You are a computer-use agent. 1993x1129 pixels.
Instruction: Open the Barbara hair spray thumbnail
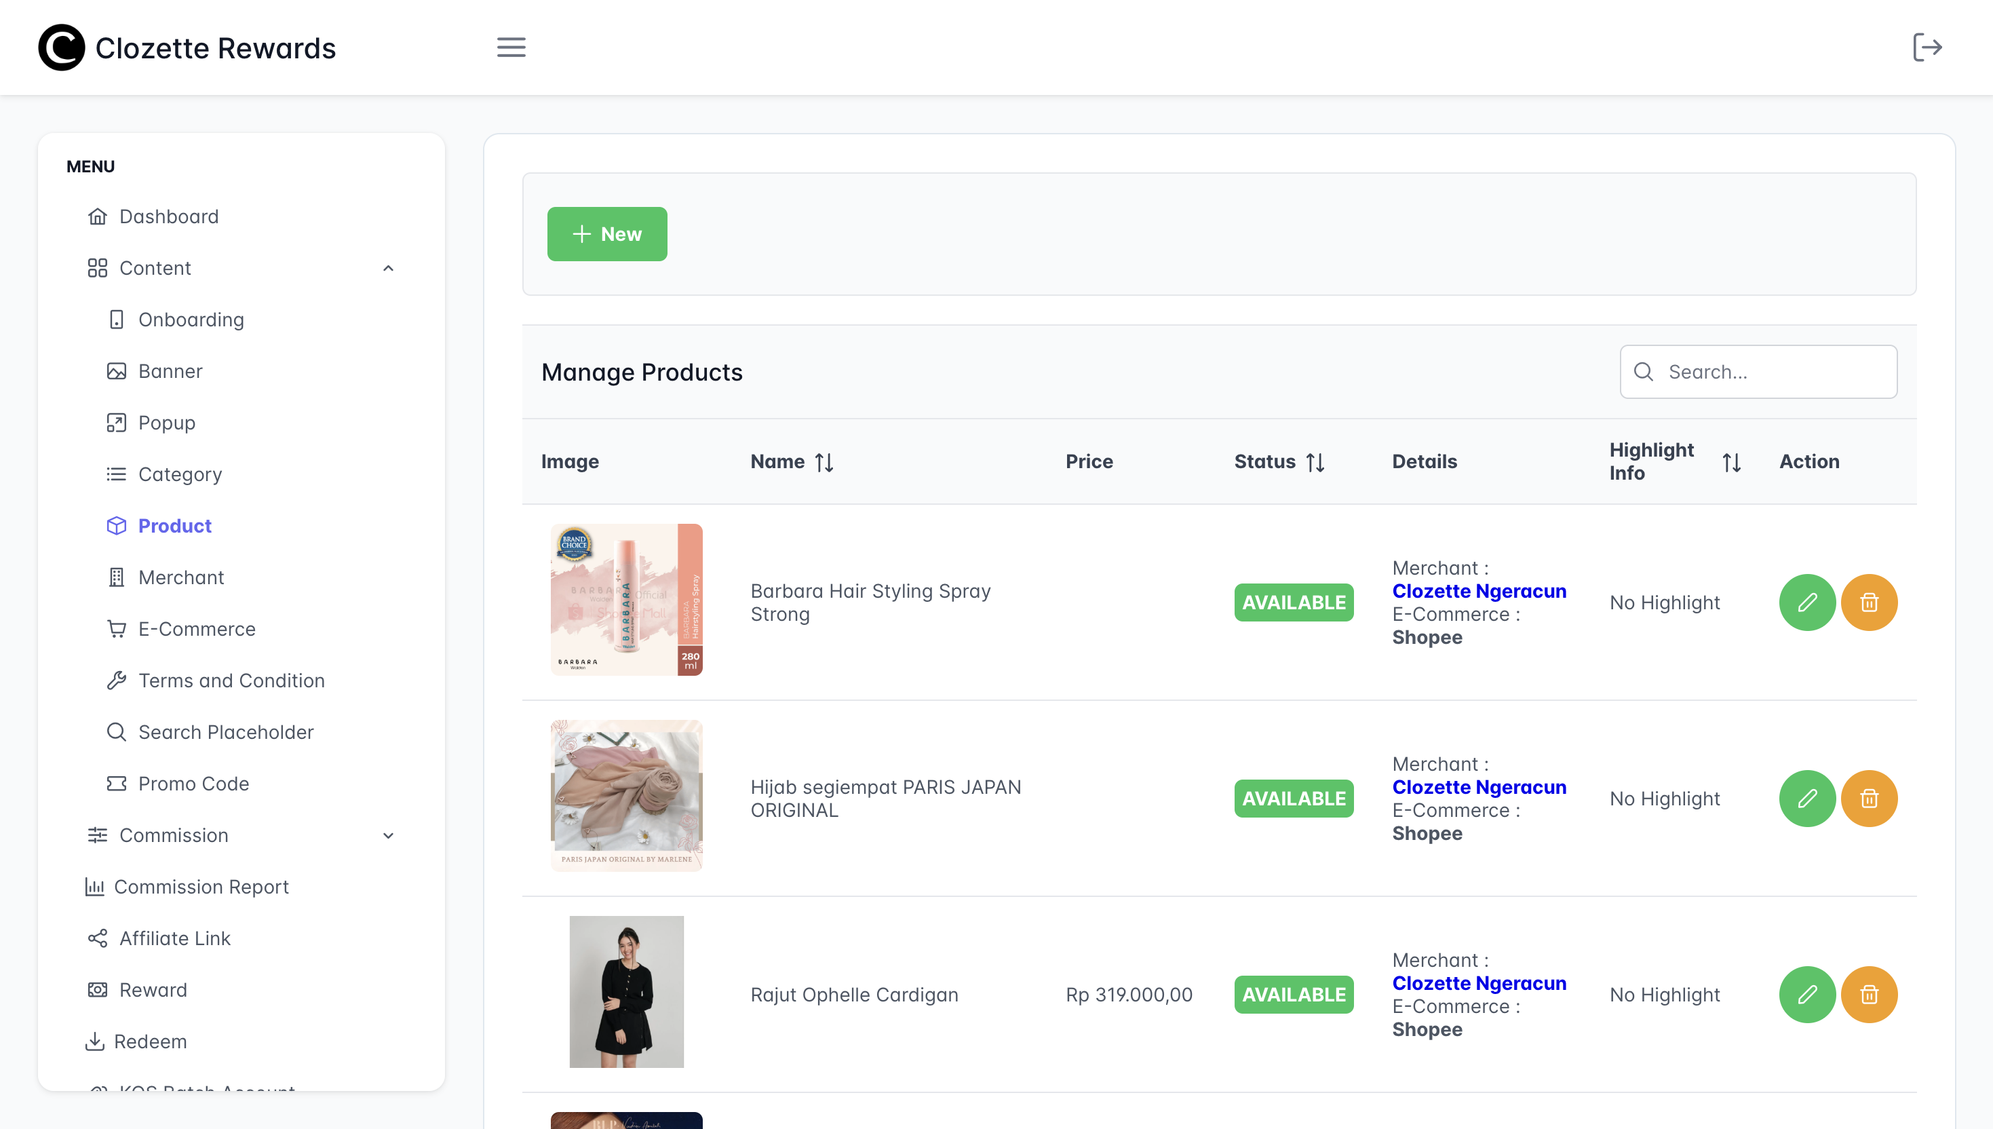(626, 599)
